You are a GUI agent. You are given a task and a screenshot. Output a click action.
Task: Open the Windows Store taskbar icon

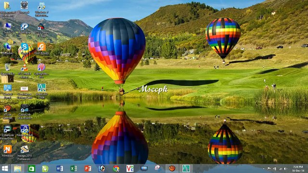point(31,169)
